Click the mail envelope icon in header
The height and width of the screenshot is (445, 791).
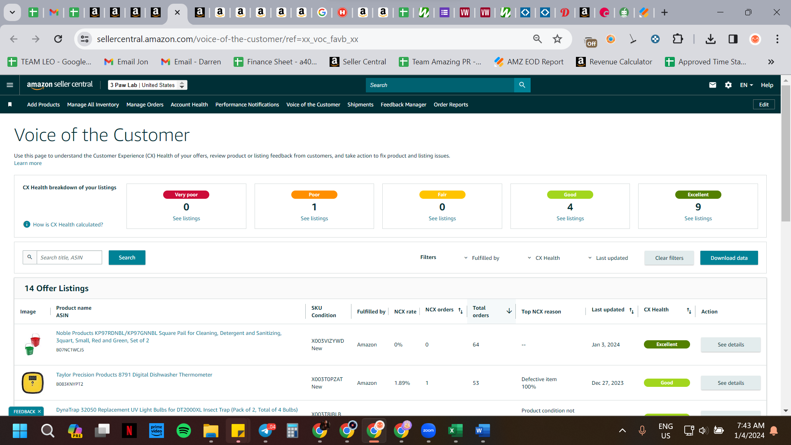coord(713,85)
